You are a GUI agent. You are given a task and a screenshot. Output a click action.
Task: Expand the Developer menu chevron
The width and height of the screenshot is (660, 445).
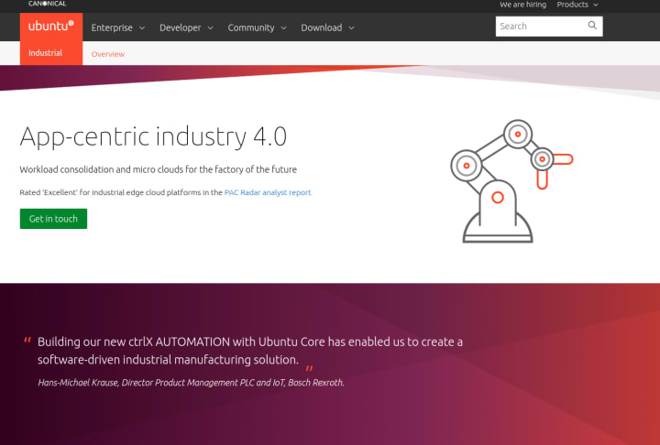pyautogui.click(x=211, y=27)
